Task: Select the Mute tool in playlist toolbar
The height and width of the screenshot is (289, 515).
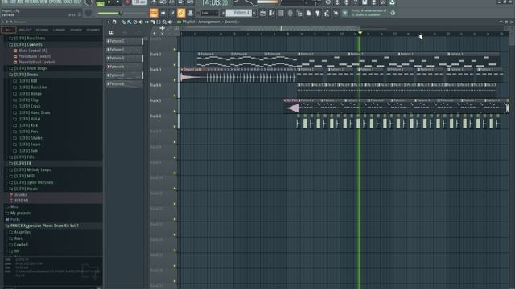Action: tap(141, 22)
